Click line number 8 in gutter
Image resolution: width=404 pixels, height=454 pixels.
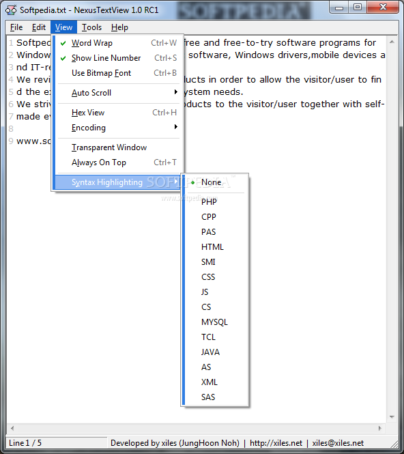click(x=11, y=129)
